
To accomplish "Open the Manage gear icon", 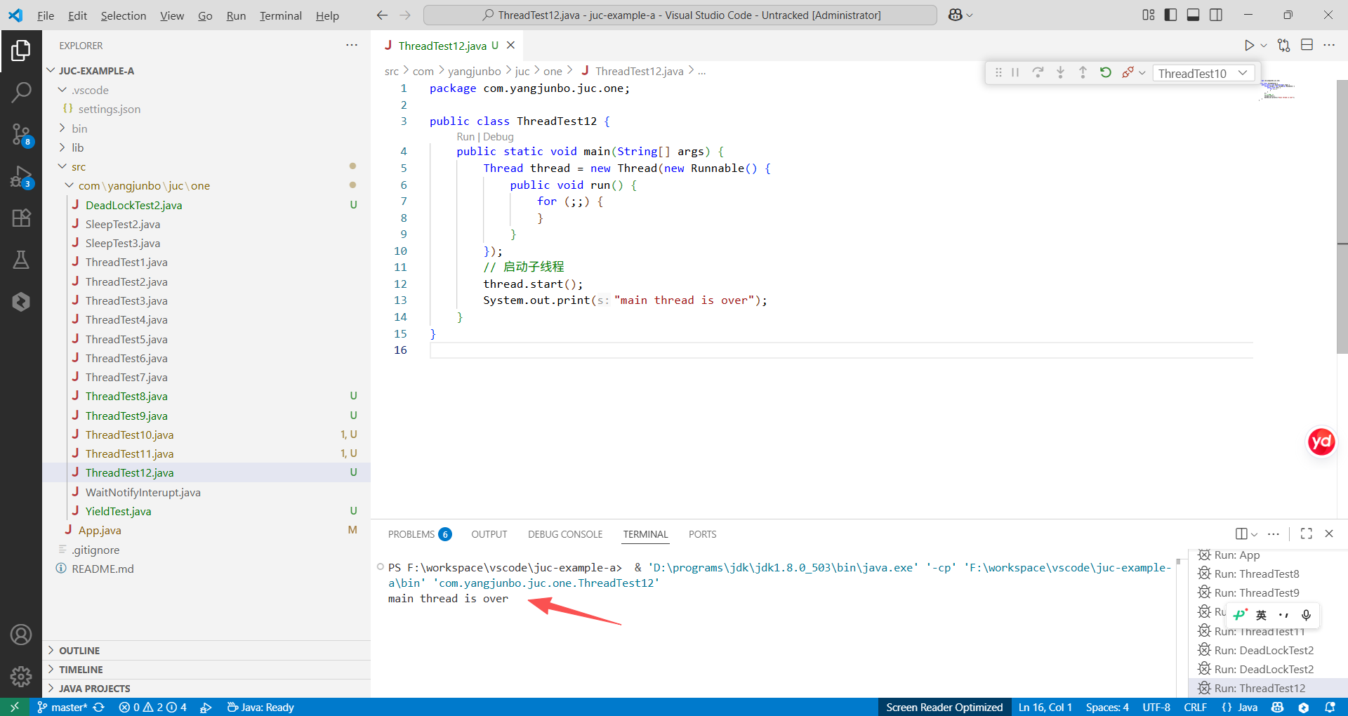I will tap(21, 676).
